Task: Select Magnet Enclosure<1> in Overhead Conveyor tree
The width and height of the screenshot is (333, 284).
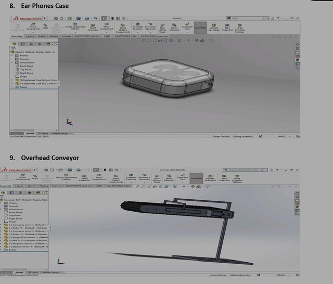Action: tap(27, 237)
